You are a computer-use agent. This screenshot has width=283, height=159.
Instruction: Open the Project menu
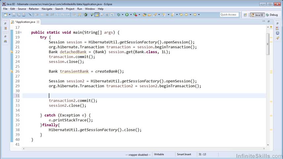[70, 9]
